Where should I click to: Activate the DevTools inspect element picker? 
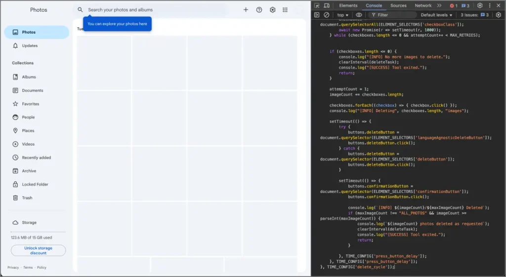tap(317, 5)
